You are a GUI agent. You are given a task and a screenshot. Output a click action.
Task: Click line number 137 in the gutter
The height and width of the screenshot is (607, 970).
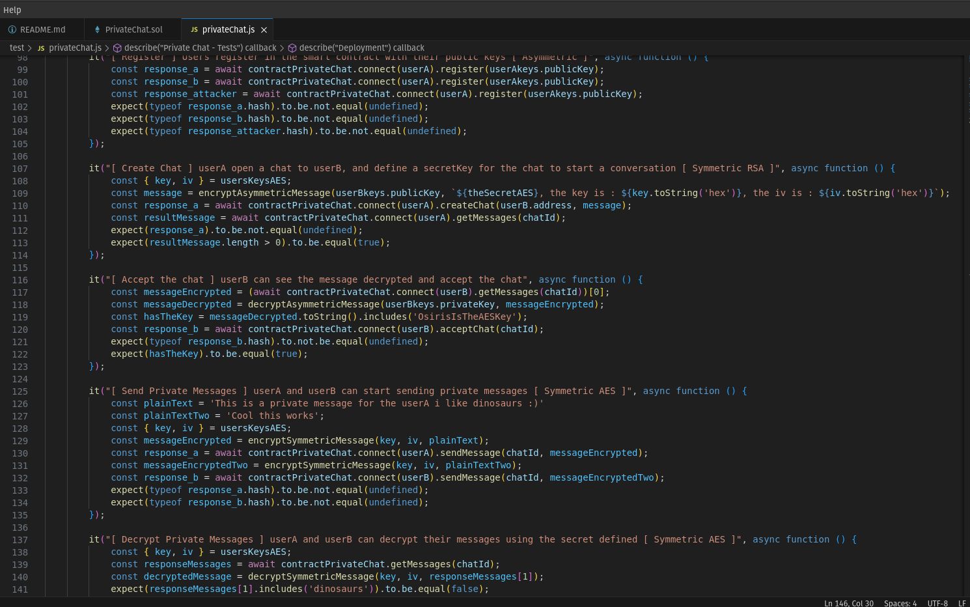20,539
